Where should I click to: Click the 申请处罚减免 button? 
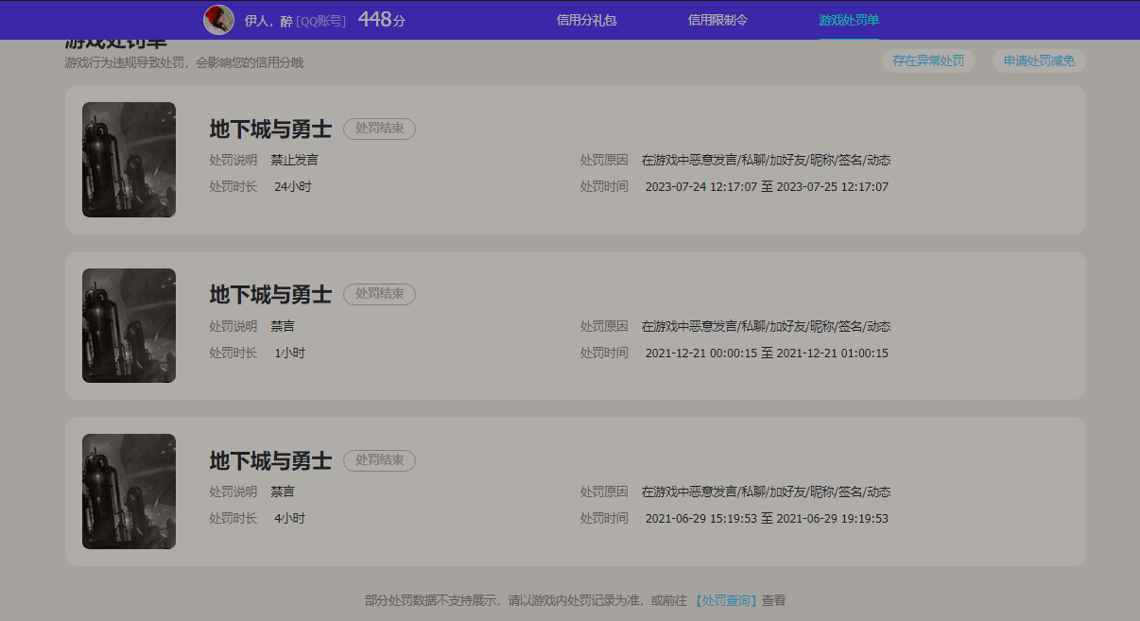tap(1039, 60)
